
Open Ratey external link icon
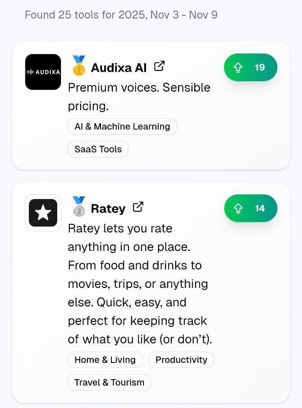coord(138,207)
